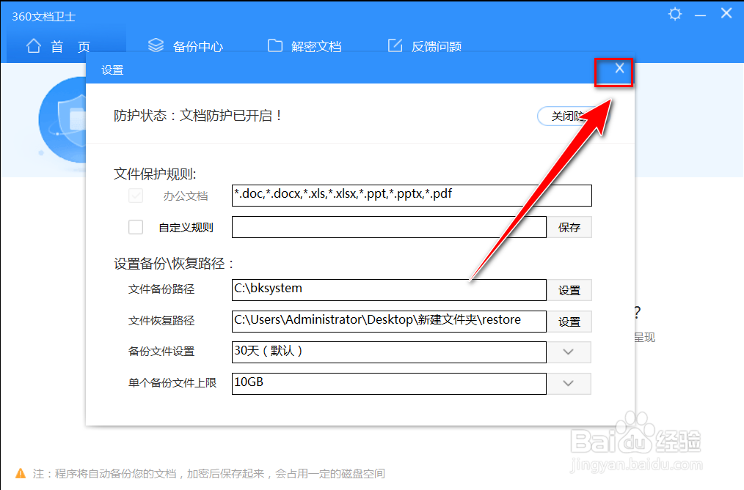Screen dimensions: 744x490
Task: Click the 设置备份\恢复路径 heading
Action: (x=174, y=264)
